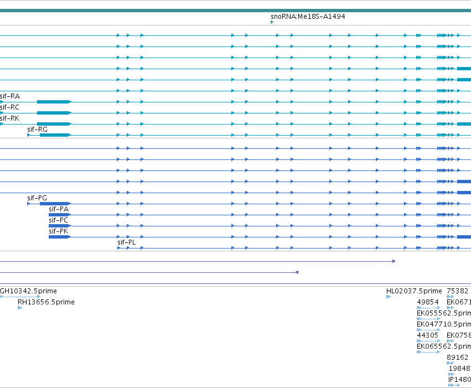Screen dimensions: 471x388
Task: Select the arrow glyph beneath the EK047710 label
Action: coord(428,330)
